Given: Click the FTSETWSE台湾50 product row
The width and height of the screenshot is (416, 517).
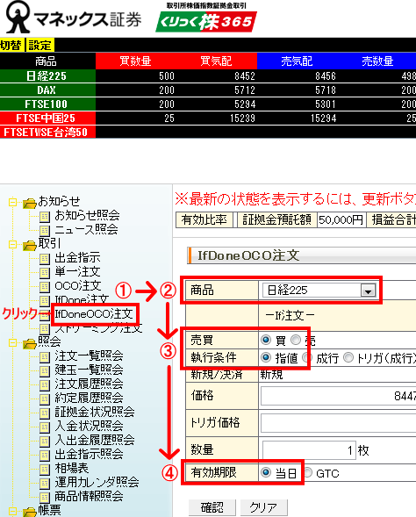Looking at the screenshot, I should click(x=208, y=133).
